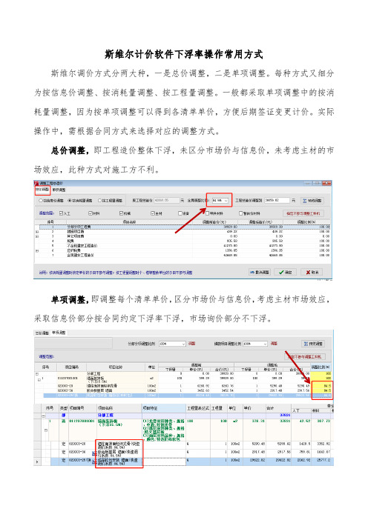Confirm with the 确定 button
368x520 pixels.
pos(285,272)
